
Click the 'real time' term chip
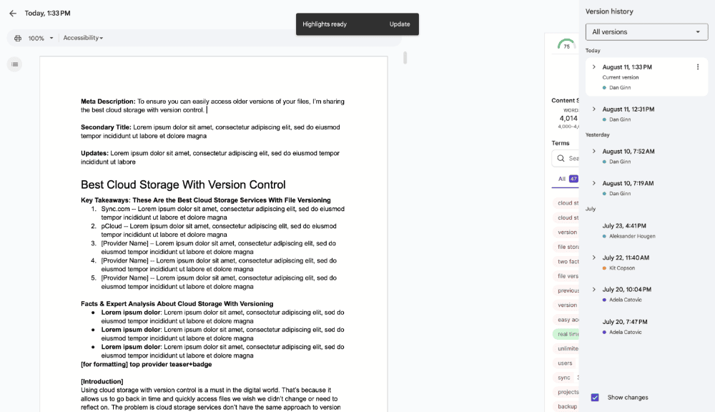tap(568, 334)
